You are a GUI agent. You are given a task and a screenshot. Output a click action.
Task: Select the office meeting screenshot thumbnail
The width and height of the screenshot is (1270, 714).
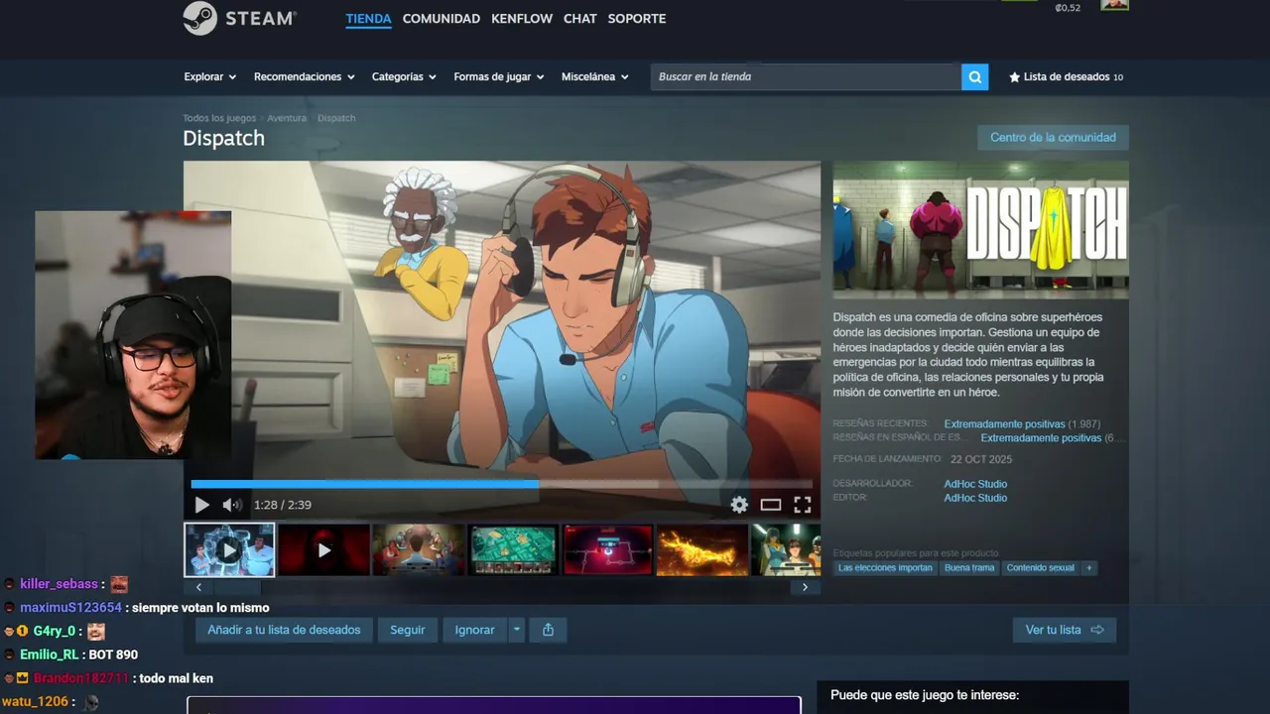419,549
